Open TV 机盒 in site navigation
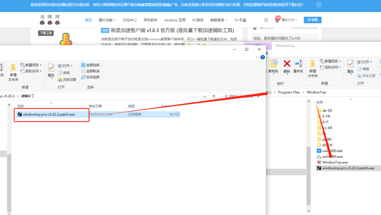The width and height of the screenshot is (381, 215). click(x=240, y=20)
